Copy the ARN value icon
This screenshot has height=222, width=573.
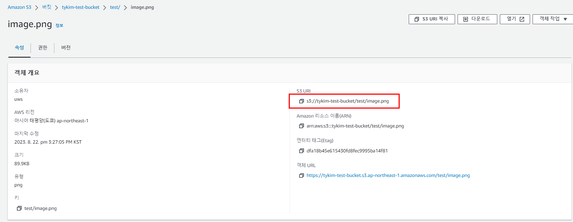301,126
